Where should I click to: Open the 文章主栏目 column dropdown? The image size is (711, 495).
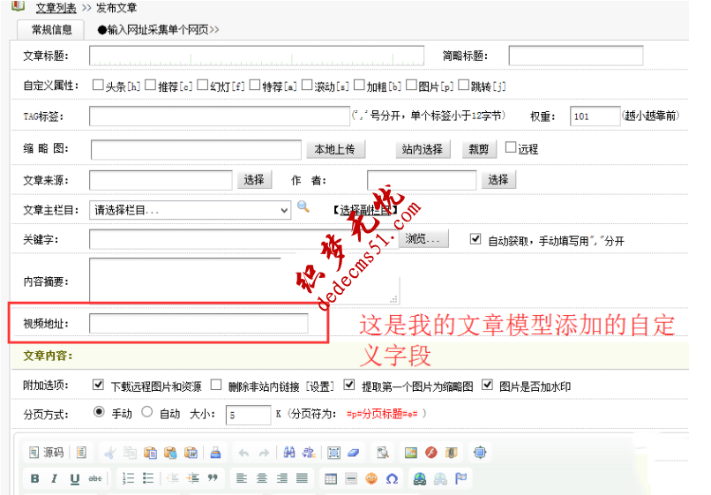pyautogui.click(x=190, y=210)
